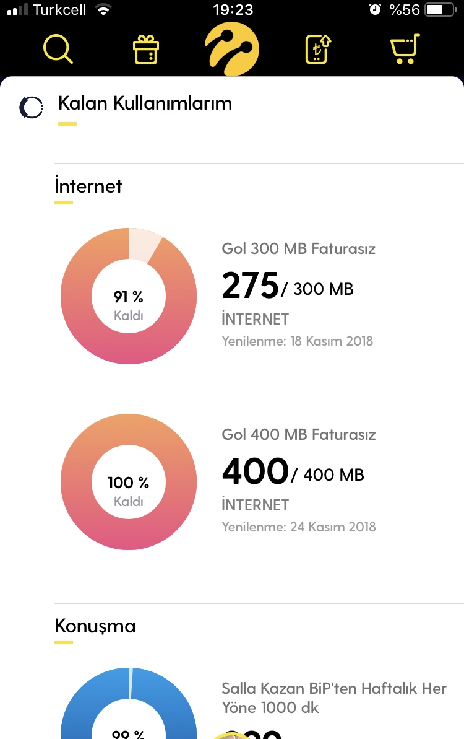This screenshot has width=464, height=739.
Task: Tap the 19:23 clock in status bar
Action: (233, 9)
